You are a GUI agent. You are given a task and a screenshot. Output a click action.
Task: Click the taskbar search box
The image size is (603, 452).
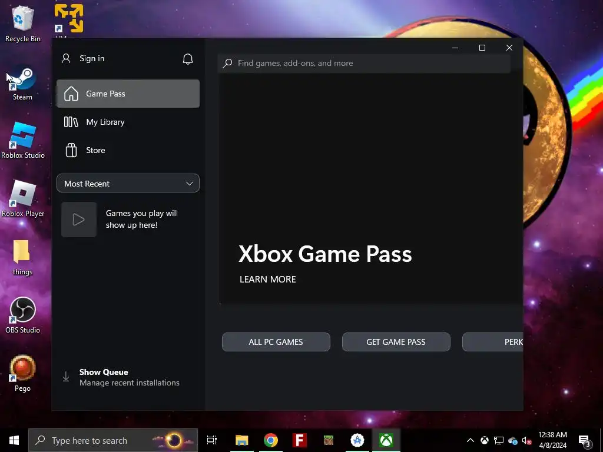113,440
